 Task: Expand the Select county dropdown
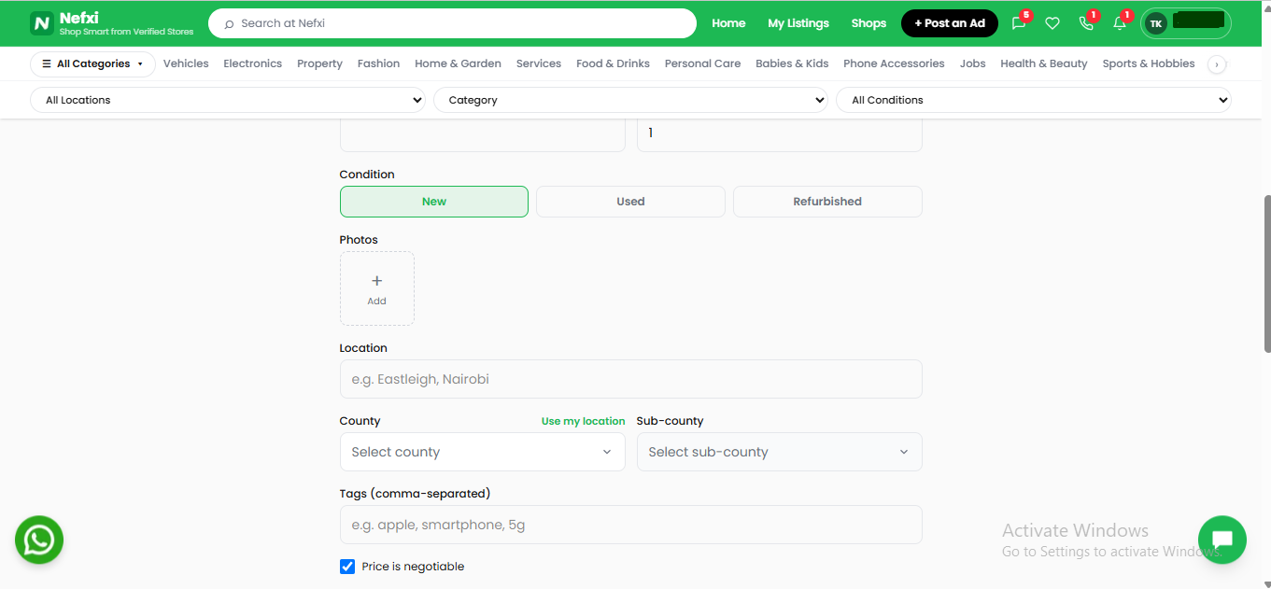pos(483,452)
